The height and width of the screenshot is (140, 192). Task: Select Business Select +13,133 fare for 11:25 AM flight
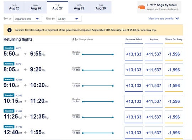coord(134,117)
